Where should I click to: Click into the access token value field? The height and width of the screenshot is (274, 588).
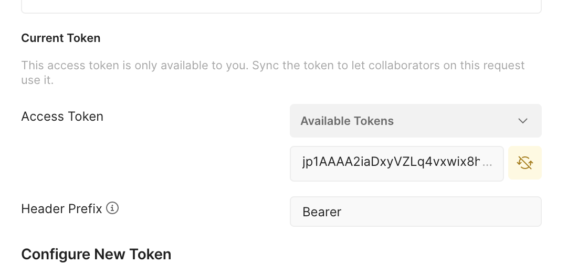396,163
